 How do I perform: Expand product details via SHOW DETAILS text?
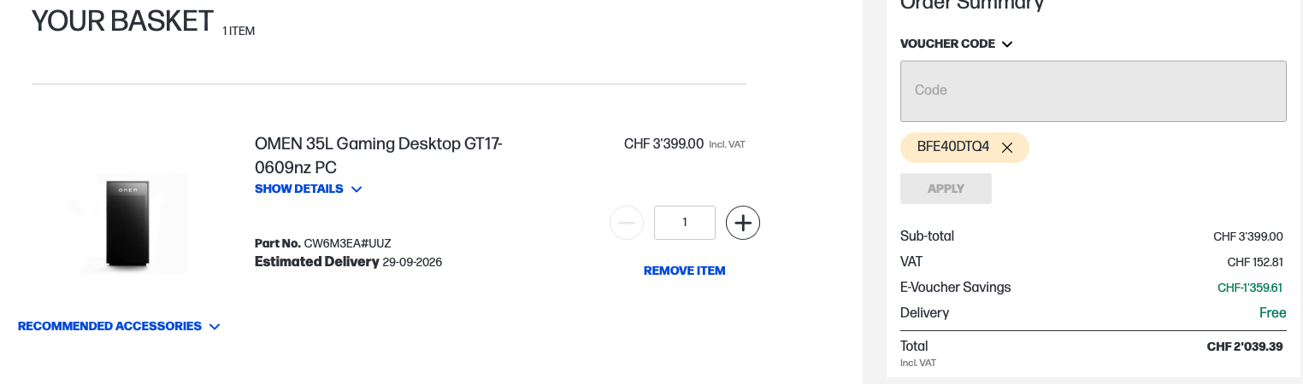(x=299, y=189)
